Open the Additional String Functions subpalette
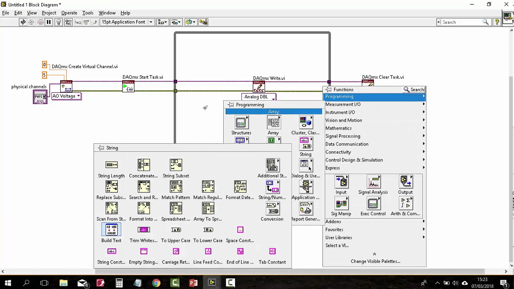 coord(272,165)
